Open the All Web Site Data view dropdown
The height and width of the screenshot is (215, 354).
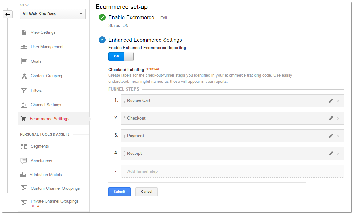coord(53,14)
